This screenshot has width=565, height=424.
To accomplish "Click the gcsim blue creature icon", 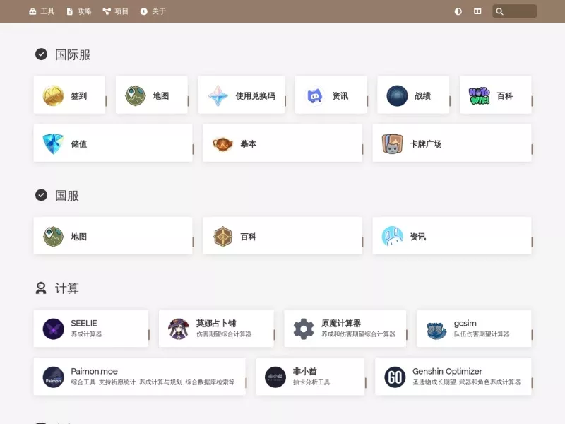I will pyautogui.click(x=436, y=329).
